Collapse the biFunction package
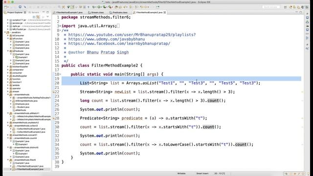 coord(8,39)
